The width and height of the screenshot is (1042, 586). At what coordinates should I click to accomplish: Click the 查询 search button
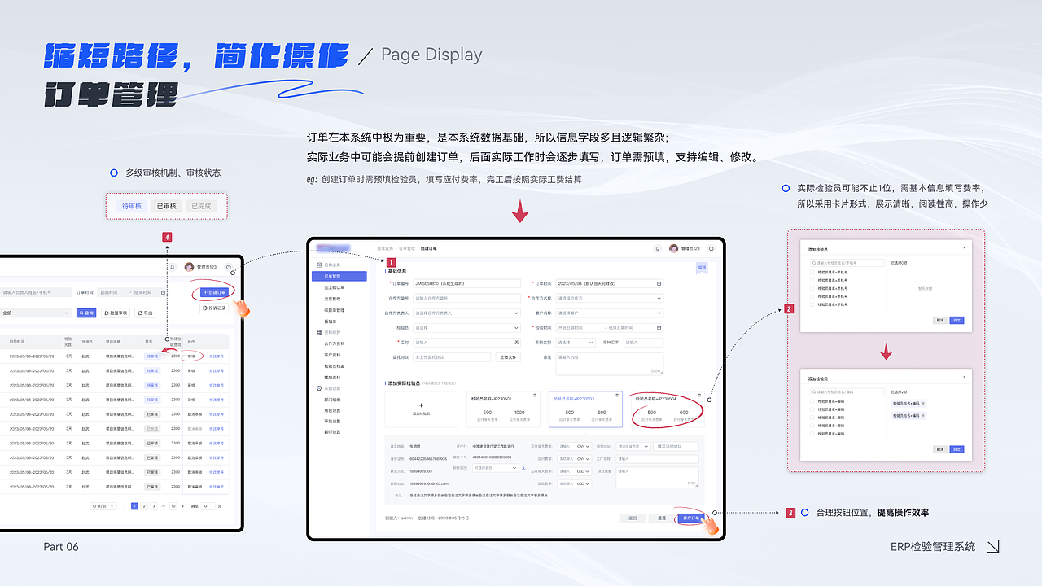tap(87, 313)
